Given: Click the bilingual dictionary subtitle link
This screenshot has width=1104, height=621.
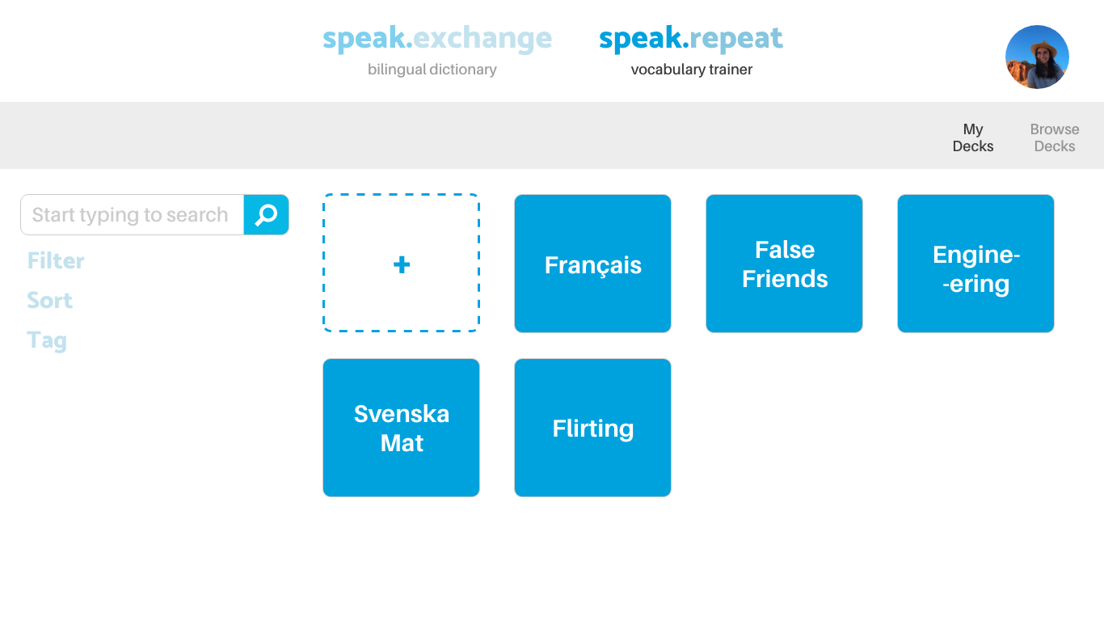Looking at the screenshot, I should tap(432, 70).
